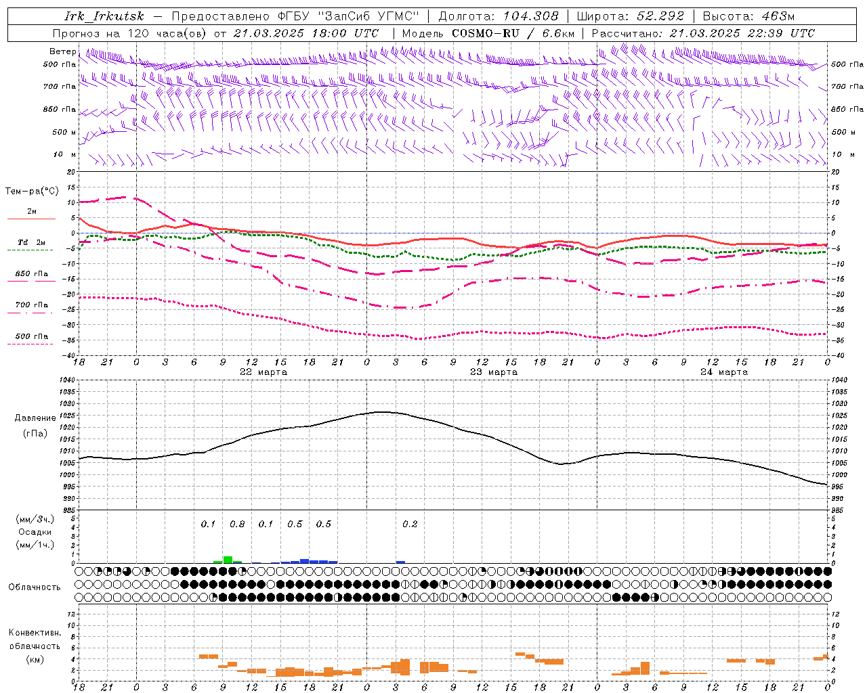Click computed time Рассчитано: 21.03.2025 22:39 UTC
This screenshot has height=693, width=867.
coord(703,33)
